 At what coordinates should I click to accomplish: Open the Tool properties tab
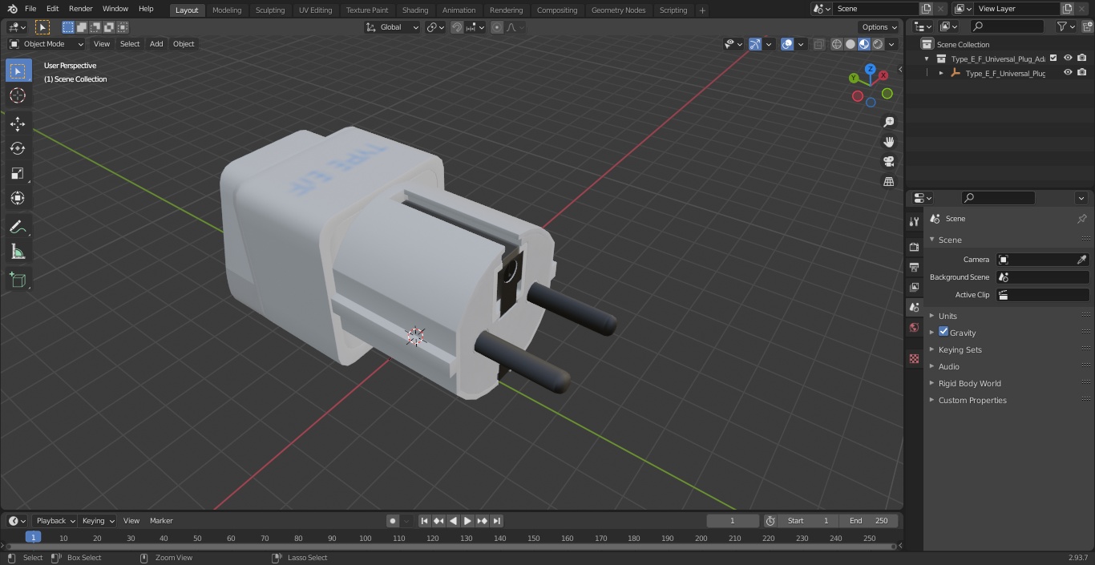click(914, 221)
